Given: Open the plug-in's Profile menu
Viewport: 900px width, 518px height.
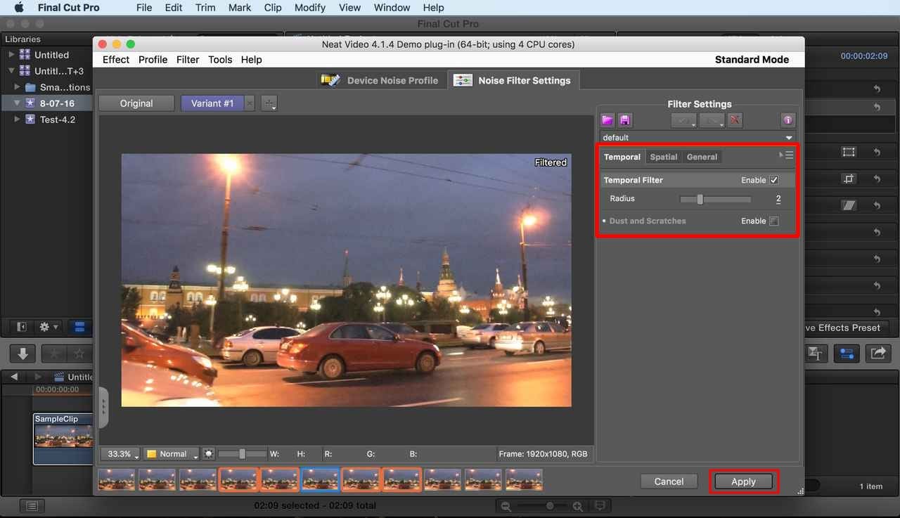Looking at the screenshot, I should 153,60.
